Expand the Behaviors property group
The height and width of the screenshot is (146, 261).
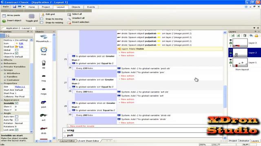click(x=2, y=63)
